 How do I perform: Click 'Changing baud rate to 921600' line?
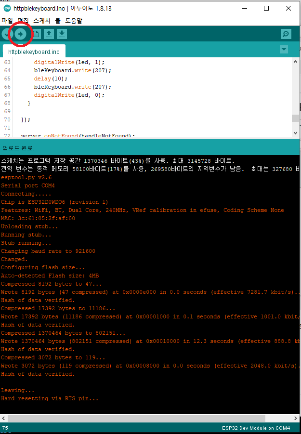coord(48,251)
